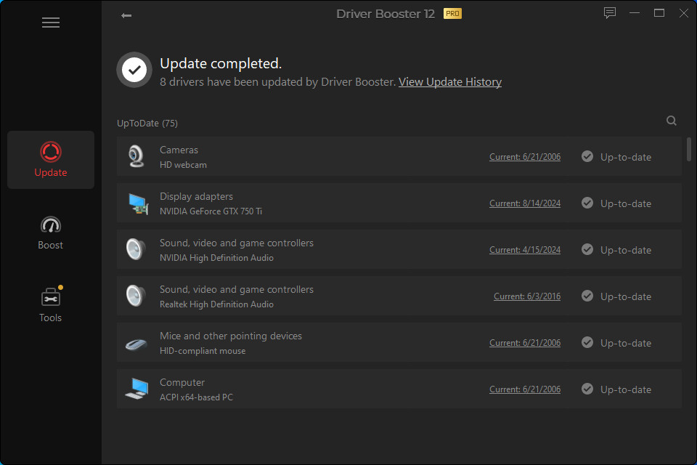Click the HID-compliant mouse icon
697x465 pixels.
(136, 343)
